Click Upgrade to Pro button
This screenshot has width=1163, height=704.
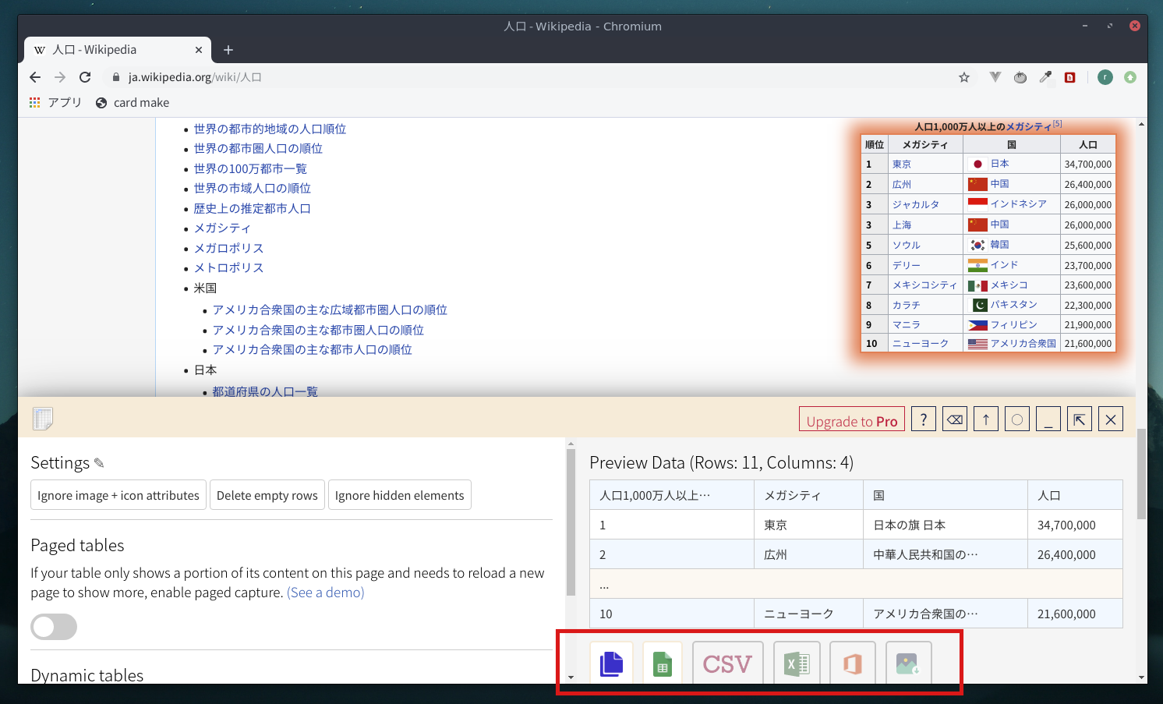pyautogui.click(x=851, y=421)
